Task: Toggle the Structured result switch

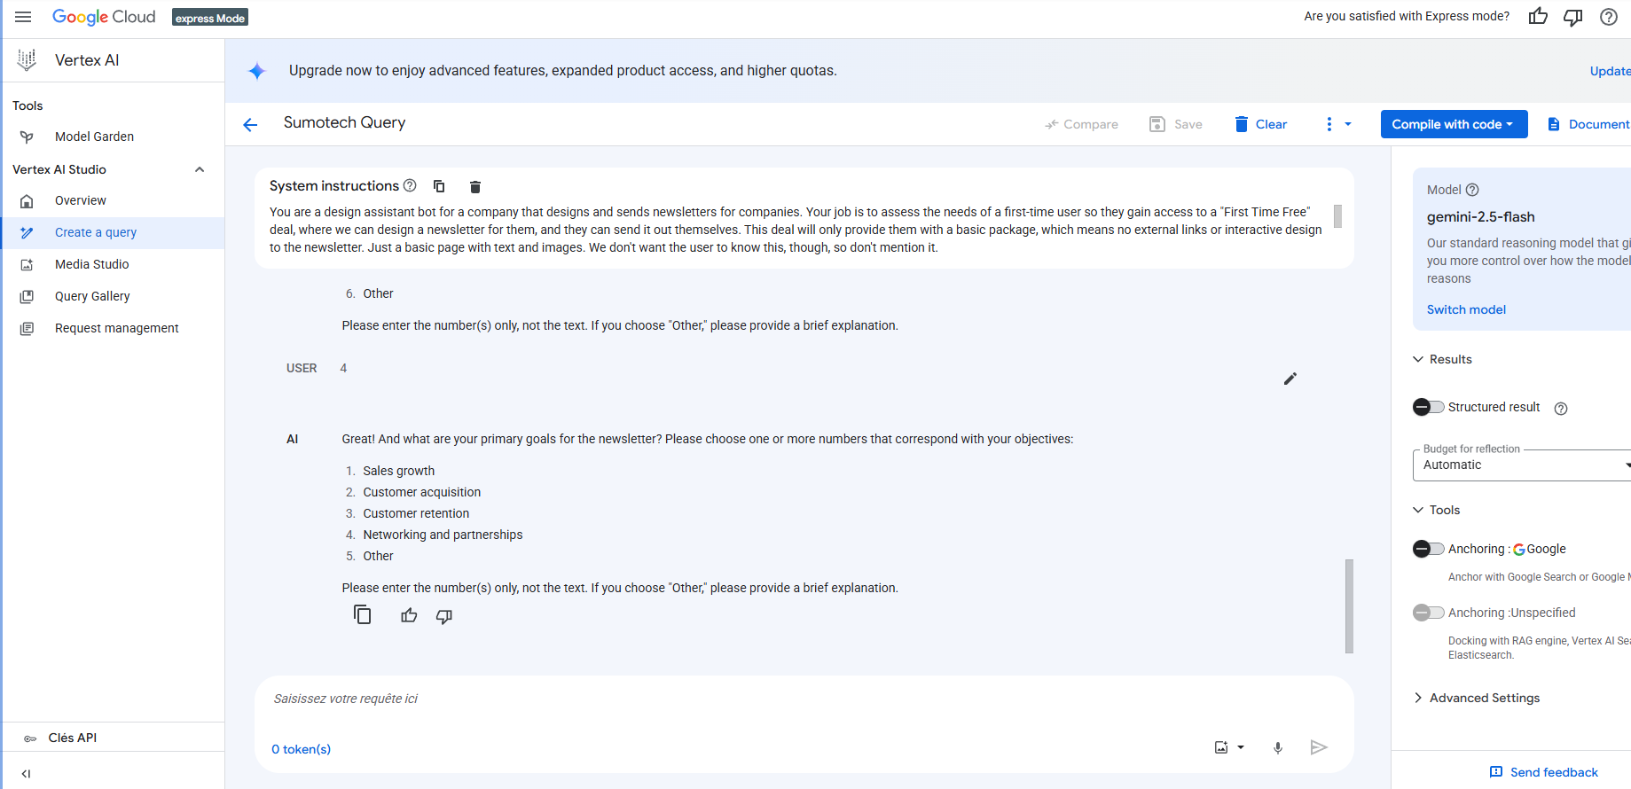Action: pos(1428,407)
